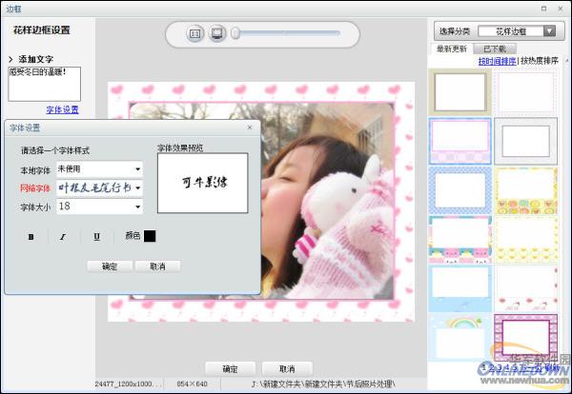Open the 字体设置 link

(x=63, y=109)
